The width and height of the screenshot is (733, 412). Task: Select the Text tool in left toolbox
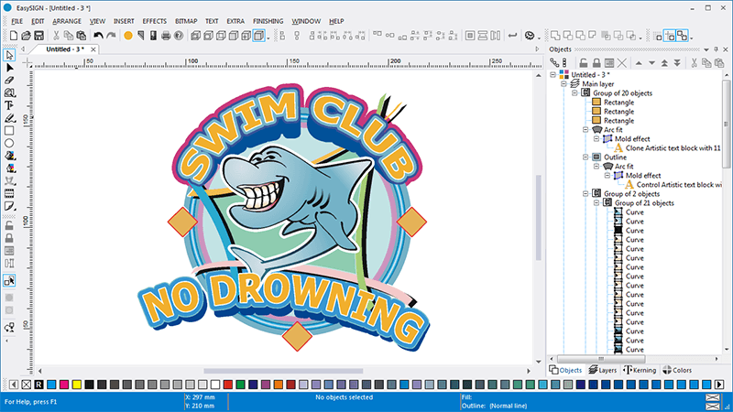10,105
